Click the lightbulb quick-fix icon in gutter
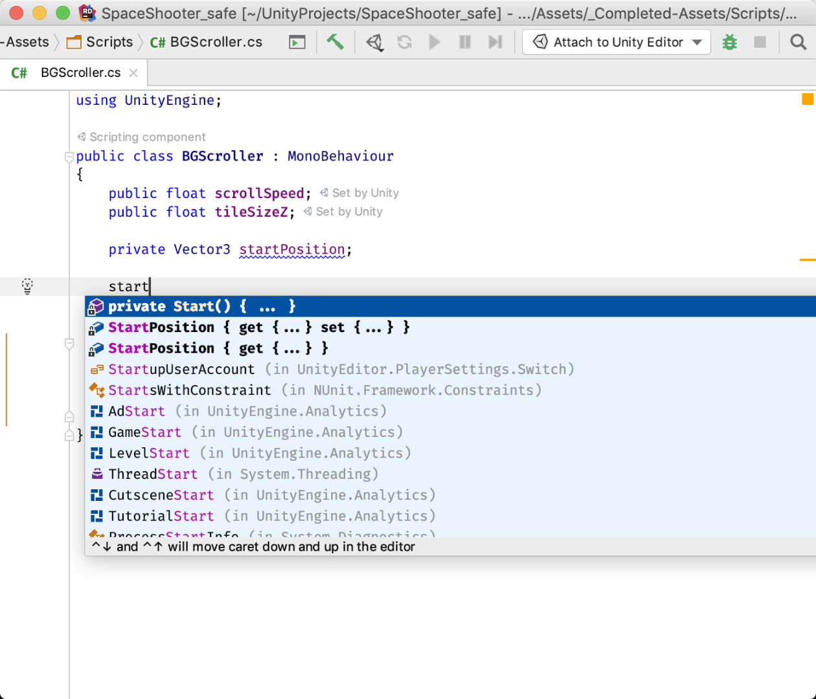Screen dimensions: 816x699 coord(27,286)
